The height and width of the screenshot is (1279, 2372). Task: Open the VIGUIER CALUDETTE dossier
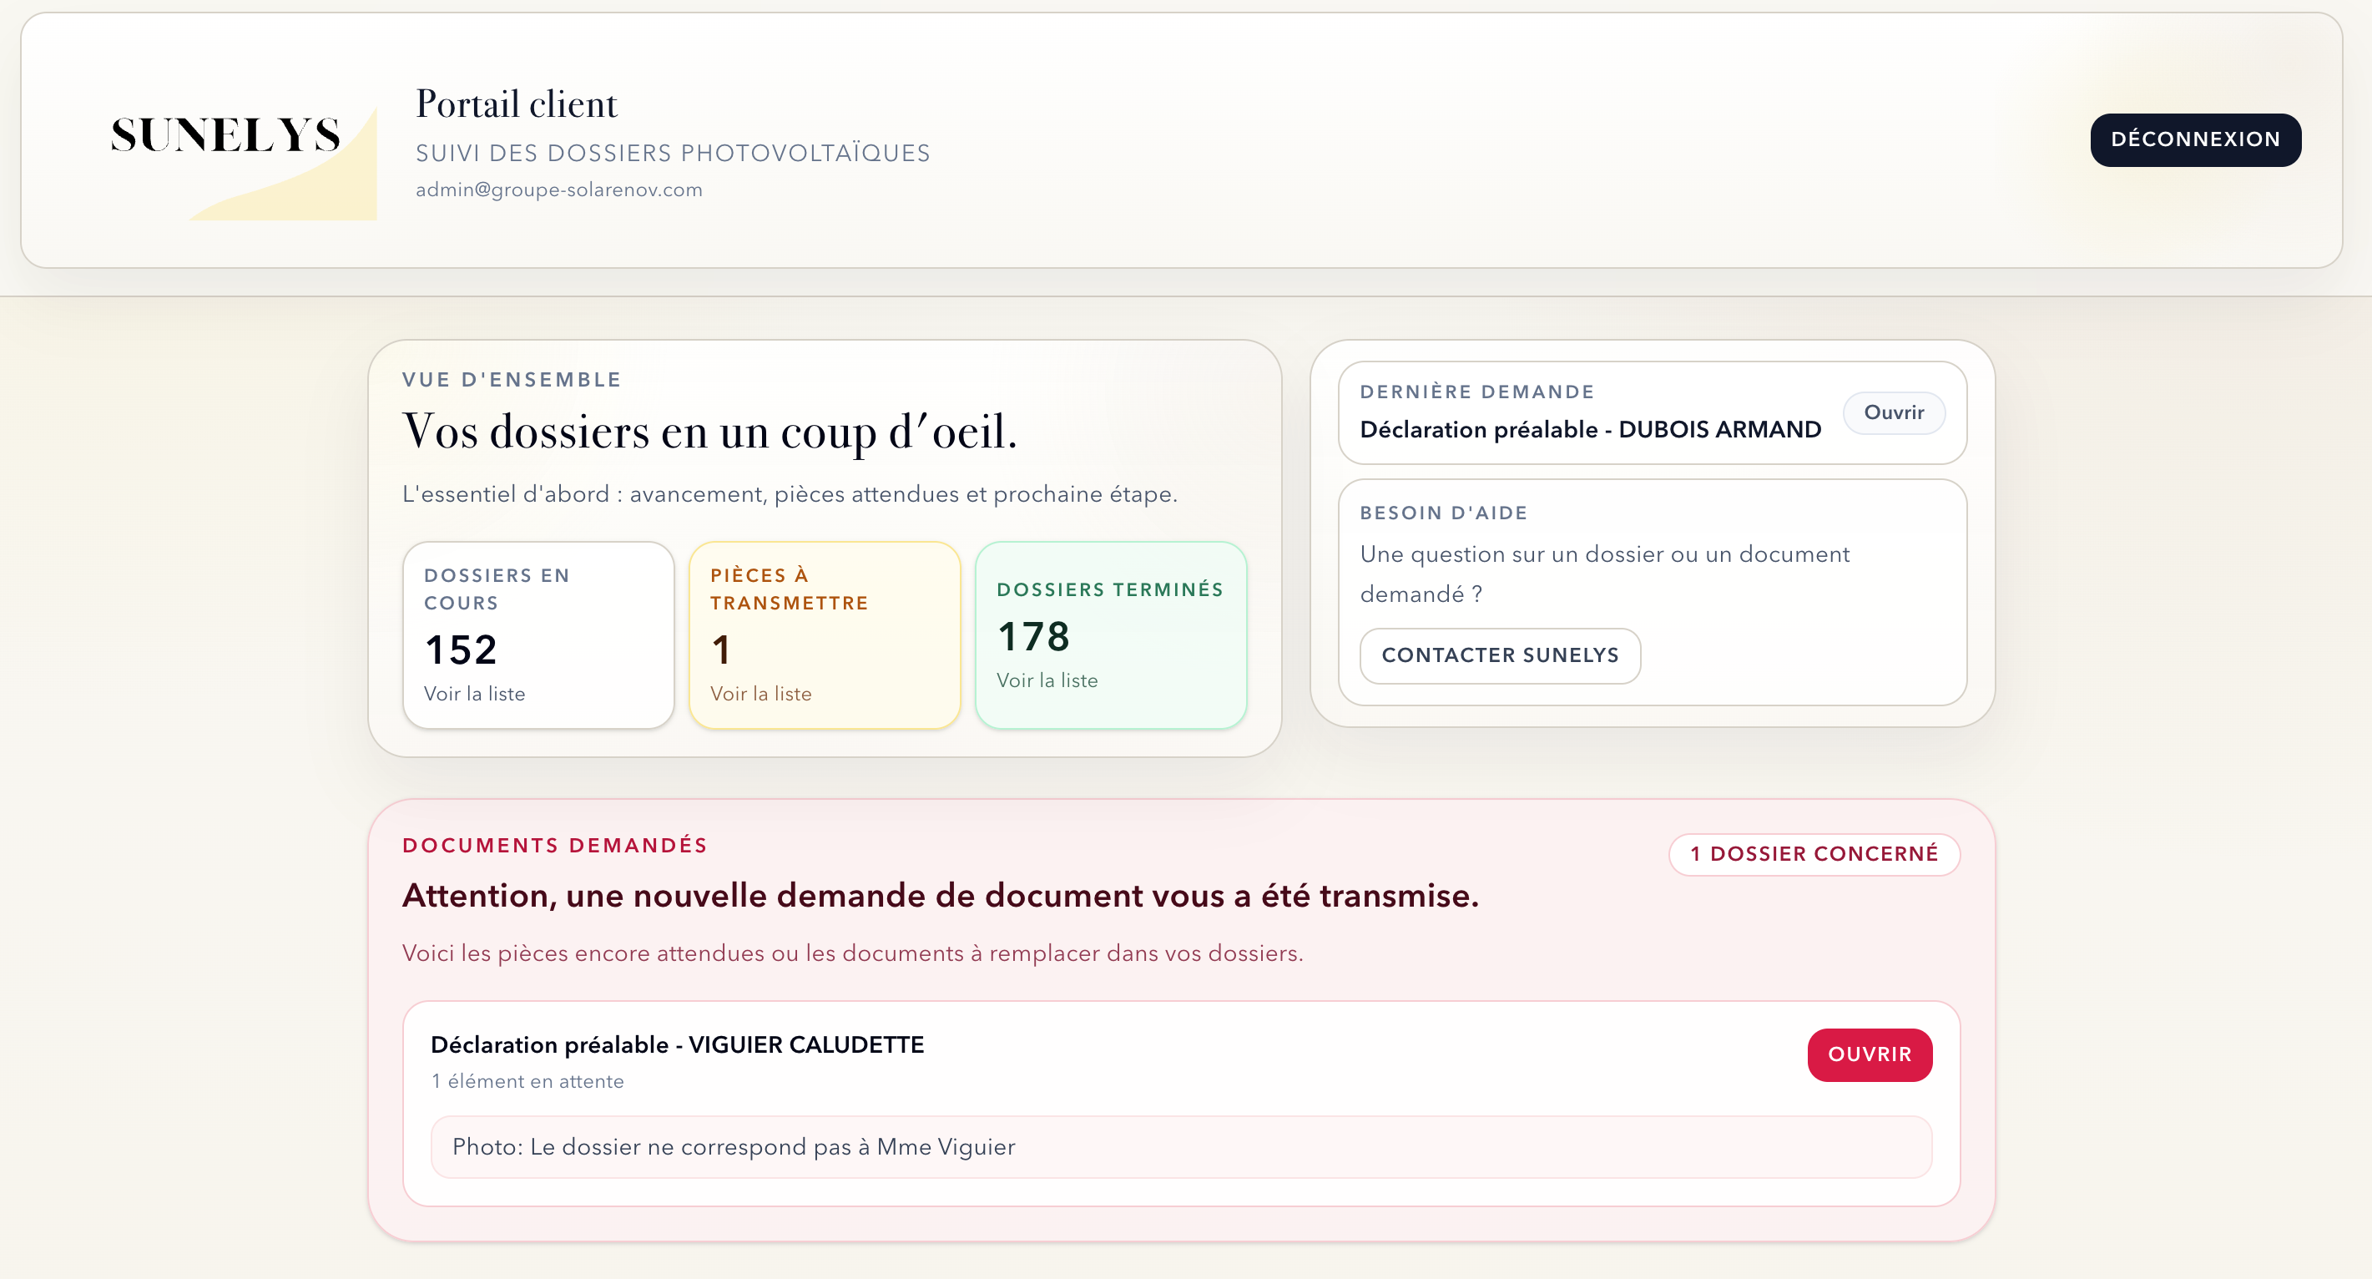click(1870, 1054)
